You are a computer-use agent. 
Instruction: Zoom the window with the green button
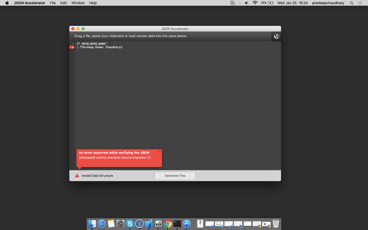(83, 29)
